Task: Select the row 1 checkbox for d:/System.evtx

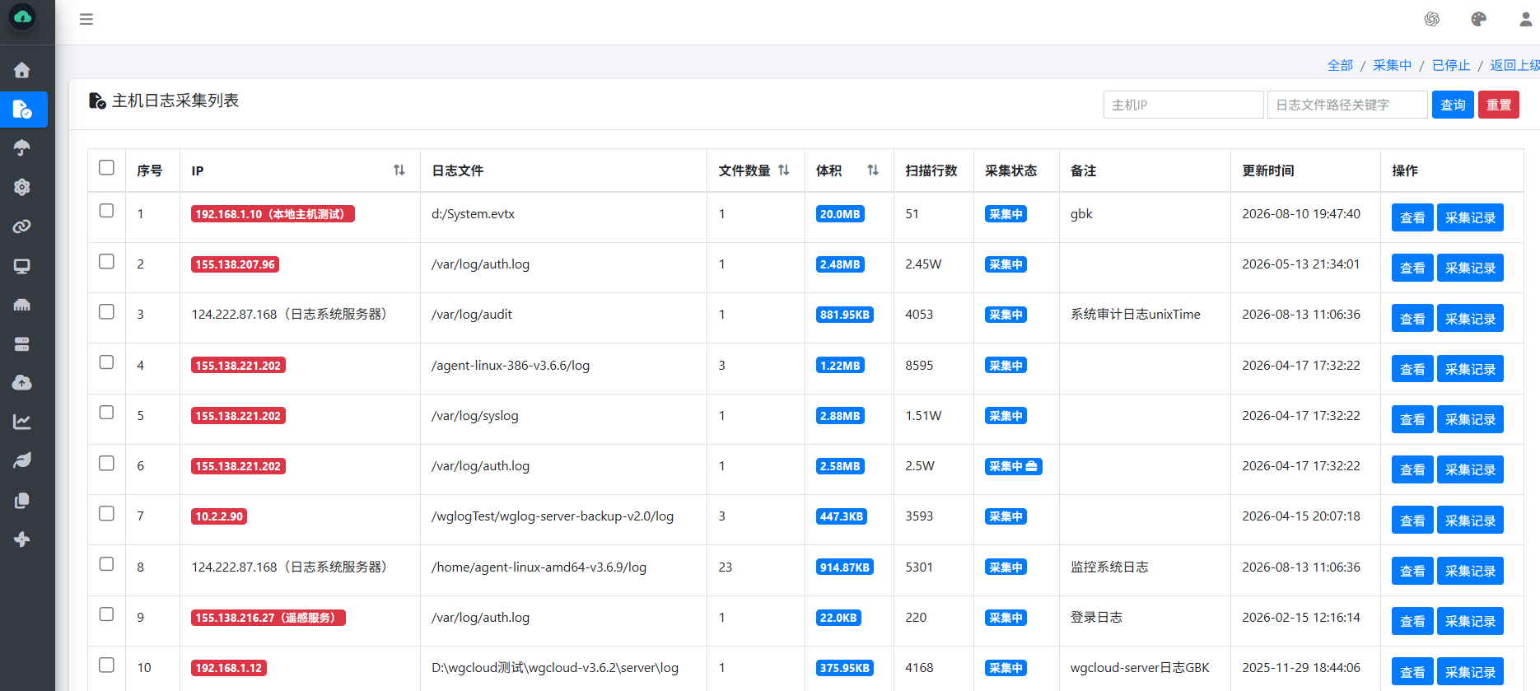Action: pos(106,211)
